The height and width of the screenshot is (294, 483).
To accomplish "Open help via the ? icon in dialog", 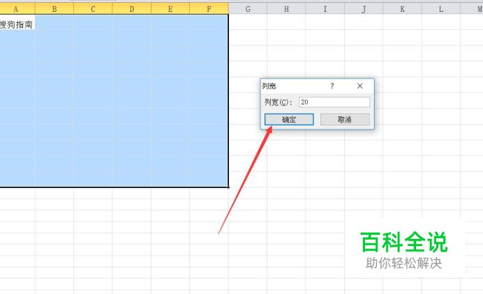I will [x=332, y=86].
